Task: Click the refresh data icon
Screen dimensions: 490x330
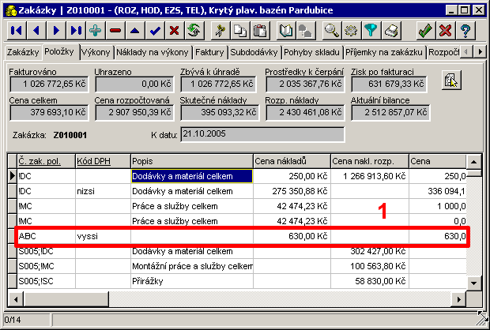Action: (x=194, y=31)
